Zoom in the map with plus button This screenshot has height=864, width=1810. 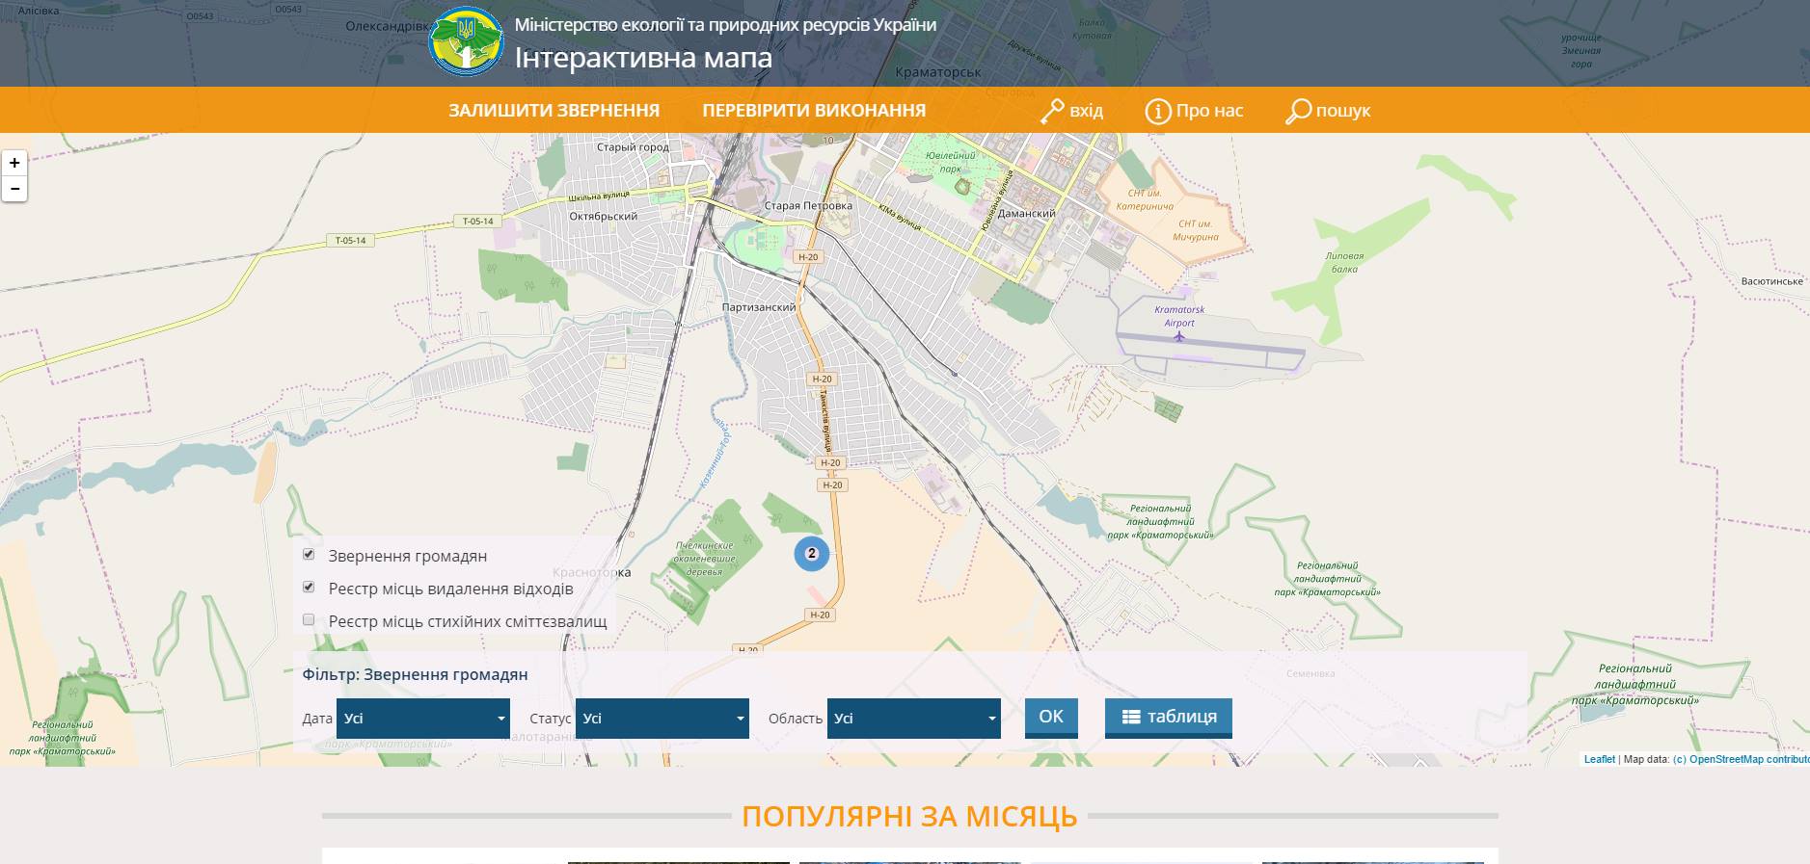pos(14,163)
